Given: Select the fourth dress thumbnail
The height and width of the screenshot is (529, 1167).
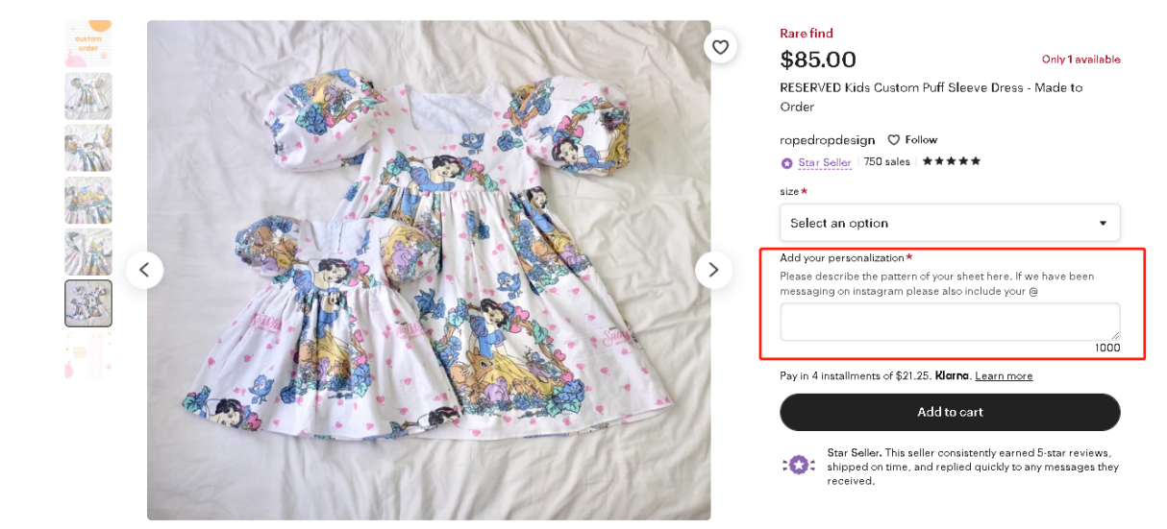Looking at the screenshot, I should 88,200.
